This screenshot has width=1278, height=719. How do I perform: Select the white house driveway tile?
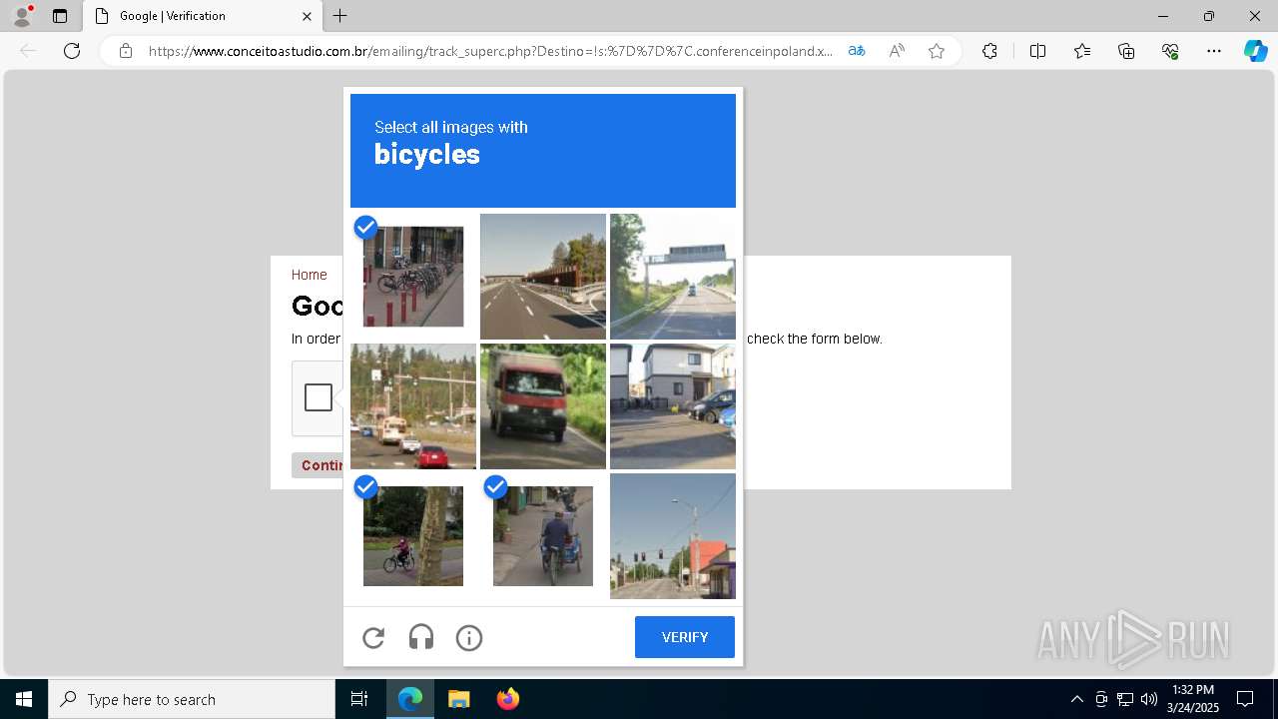(x=673, y=406)
